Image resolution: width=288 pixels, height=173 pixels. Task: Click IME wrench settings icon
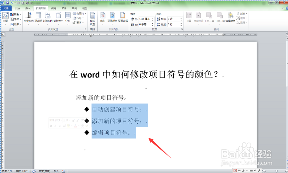[x=259, y=170]
